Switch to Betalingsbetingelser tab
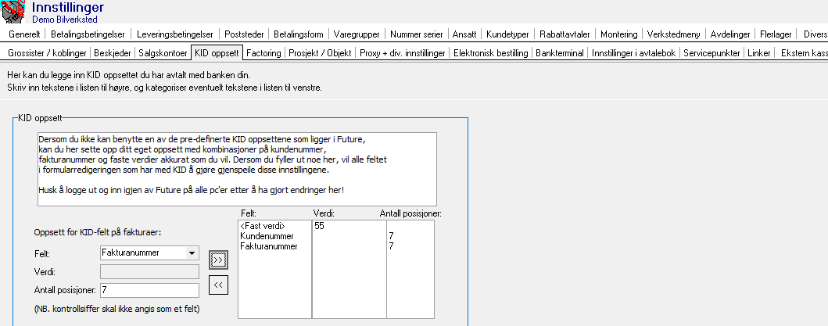 pyautogui.click(x=88, y=34)
